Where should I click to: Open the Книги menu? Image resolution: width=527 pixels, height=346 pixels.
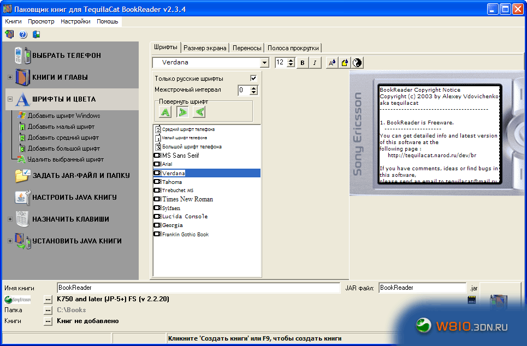[x=14, y=21]
